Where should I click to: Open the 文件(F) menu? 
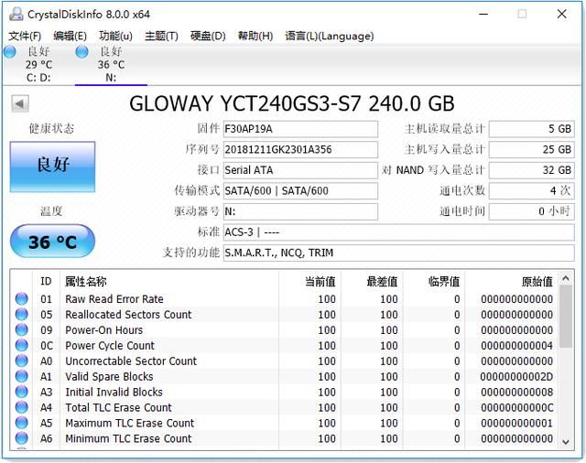tap(25, 36)
